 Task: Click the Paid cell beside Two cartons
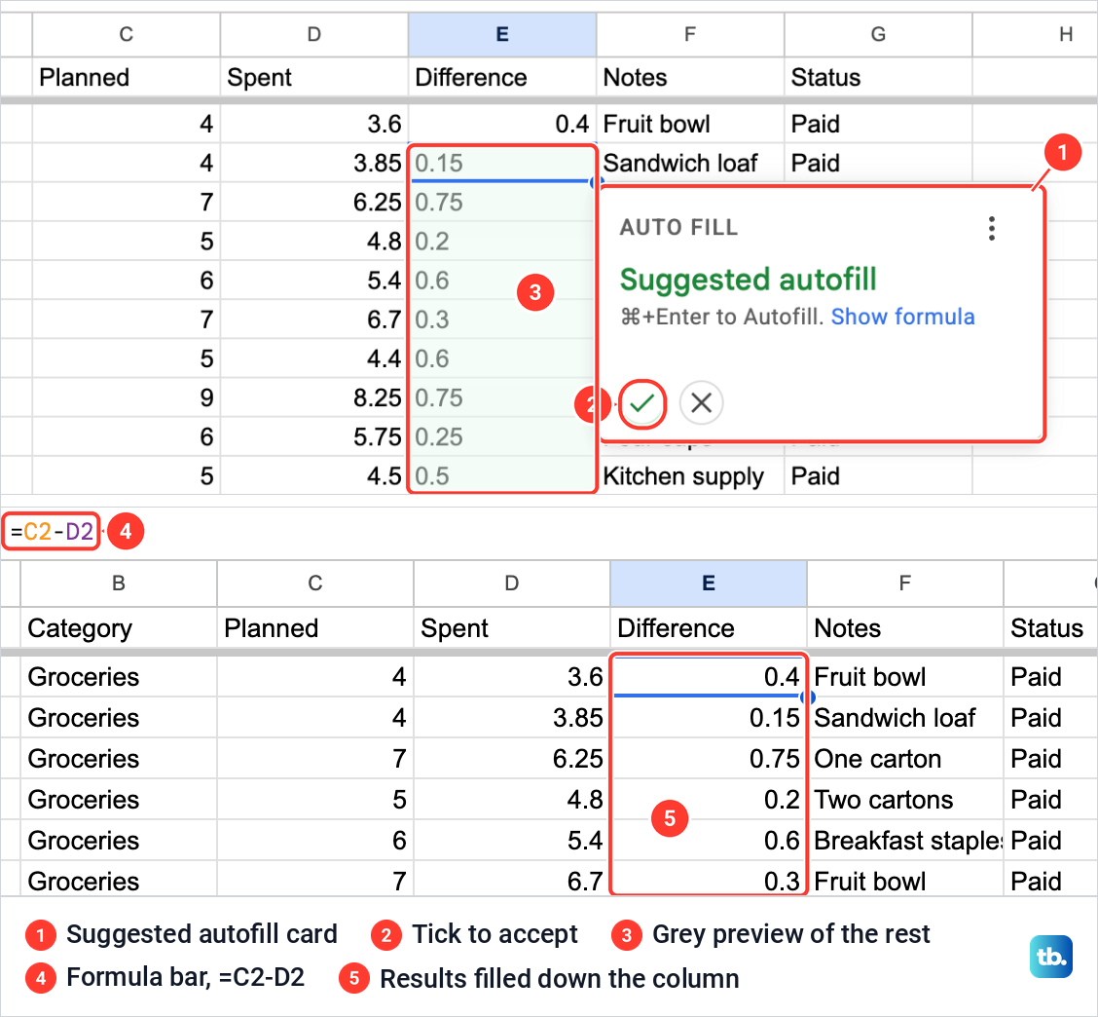click(1050, 800)
